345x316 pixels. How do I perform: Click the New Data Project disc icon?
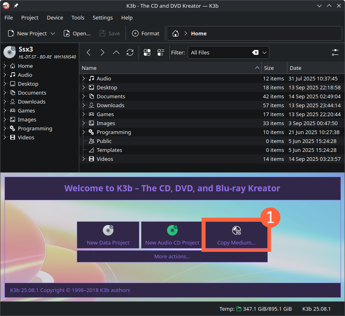click(108, 230)
